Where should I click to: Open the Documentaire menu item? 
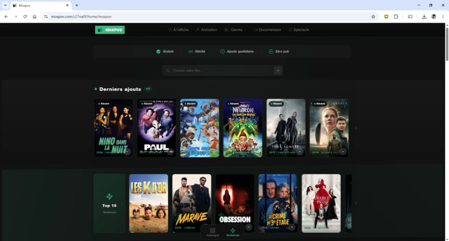pyautogui.click(x=267, y=30)
